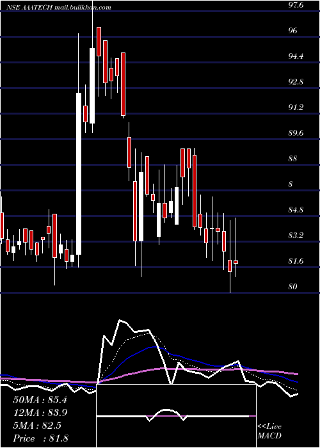
Task: Click the 88 price axis label
Action: tap(293, 159)
